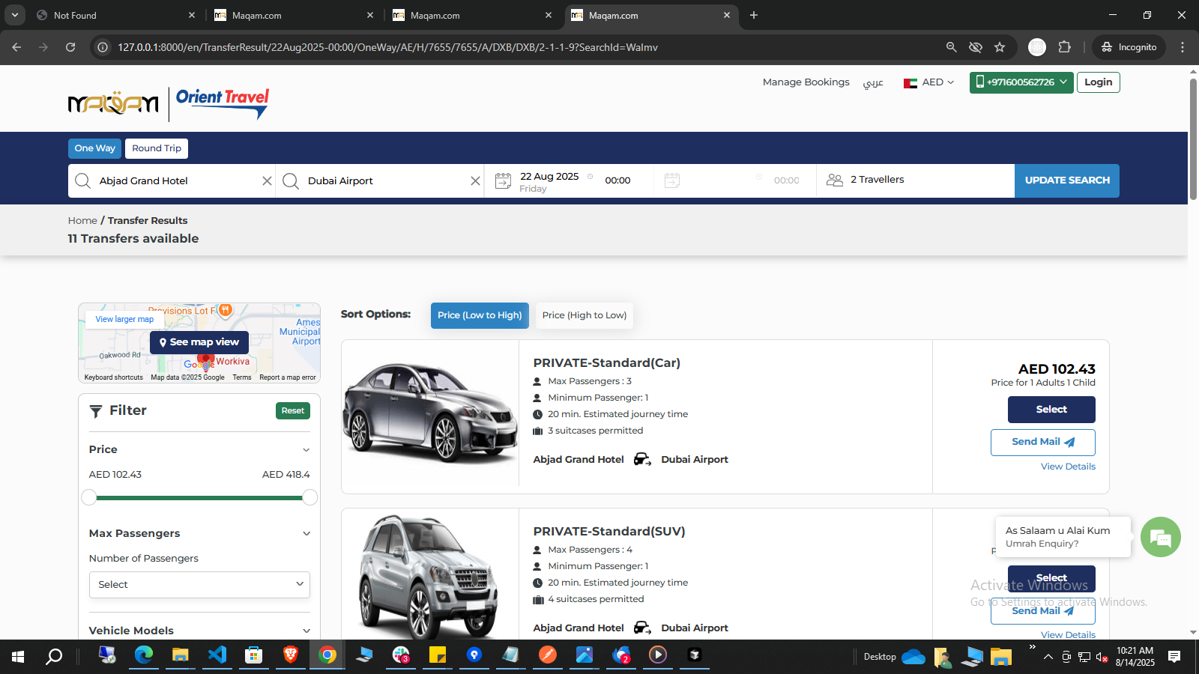The image size is (1199, 674).
Task: Bookmark this page with the star icon
Action: (x=999, y=47)
